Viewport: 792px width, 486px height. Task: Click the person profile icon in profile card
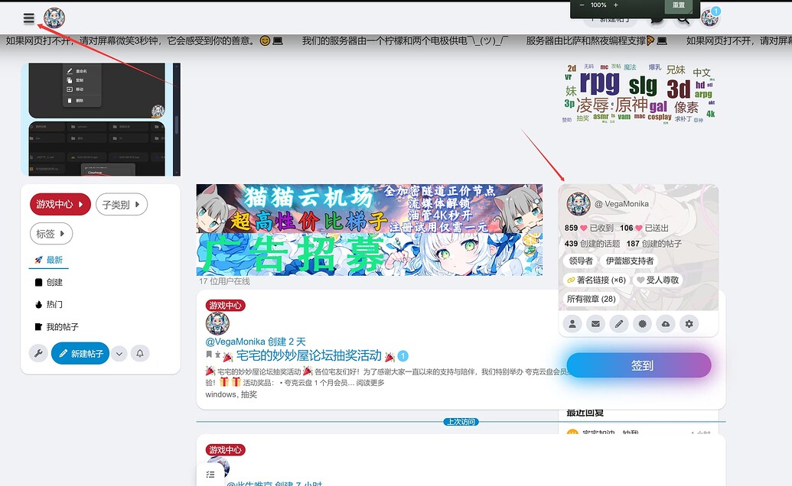[572, 324]
